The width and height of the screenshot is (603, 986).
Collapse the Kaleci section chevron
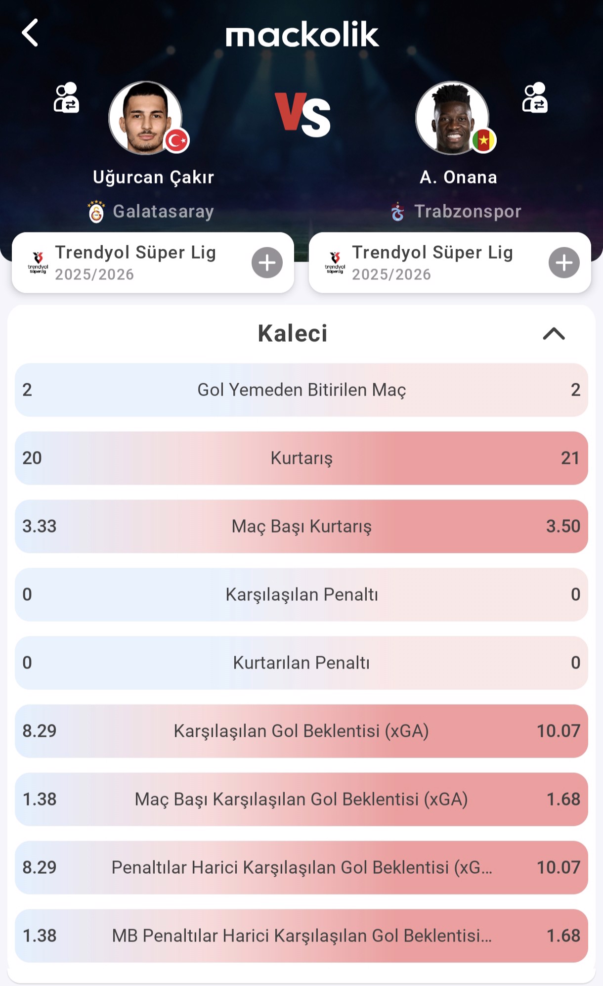554,334
